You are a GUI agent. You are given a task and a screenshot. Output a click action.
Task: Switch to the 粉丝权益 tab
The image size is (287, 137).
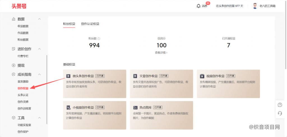(69, 24)
